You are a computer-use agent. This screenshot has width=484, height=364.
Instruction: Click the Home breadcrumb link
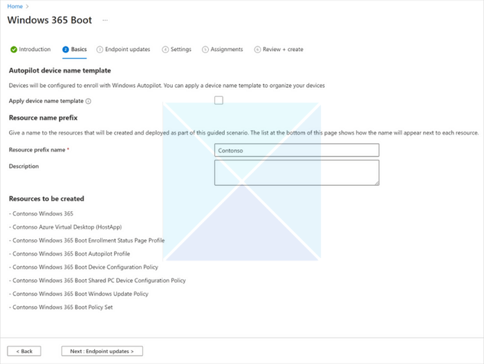(x=15, y=6)
